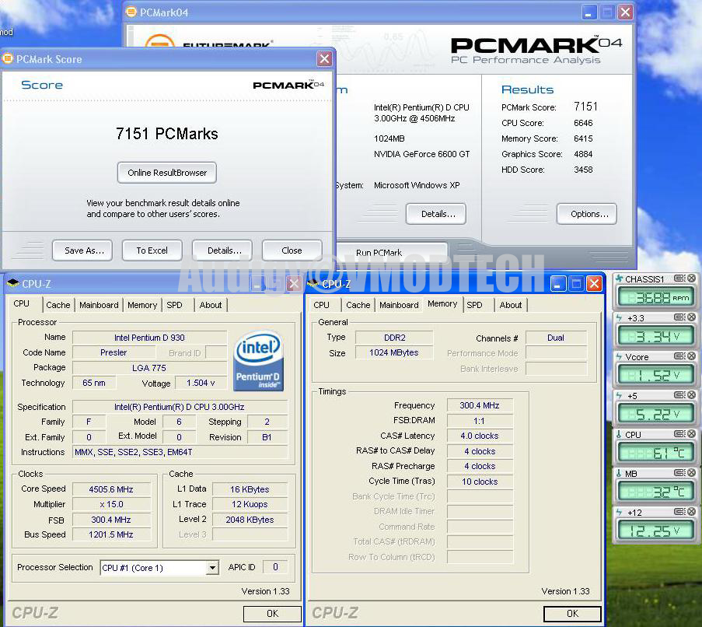Click Run PCMark button
Image resolution: width=702 pixels, height=627 pixels.
point(392,251)
